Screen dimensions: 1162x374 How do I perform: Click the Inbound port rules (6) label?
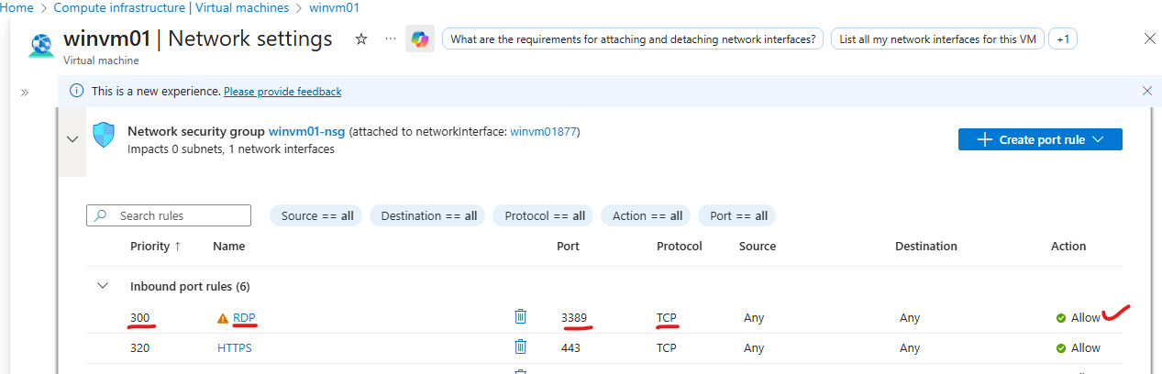click(190, 286)
